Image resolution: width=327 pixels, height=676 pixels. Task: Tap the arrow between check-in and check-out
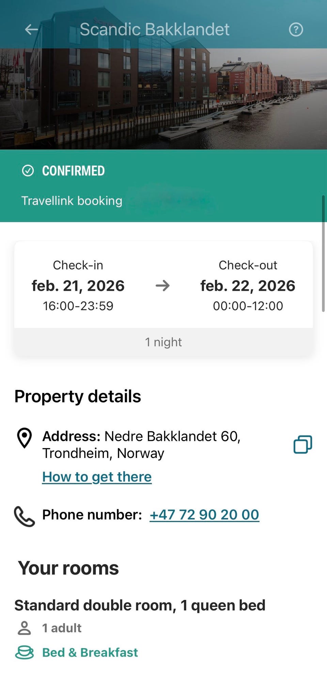tap(162, 286)
